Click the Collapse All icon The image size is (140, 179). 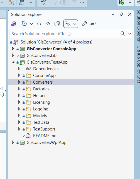pos(48,24)
